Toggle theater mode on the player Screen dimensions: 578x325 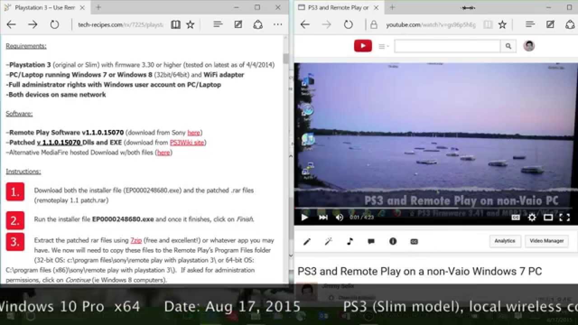pos(548,217)
